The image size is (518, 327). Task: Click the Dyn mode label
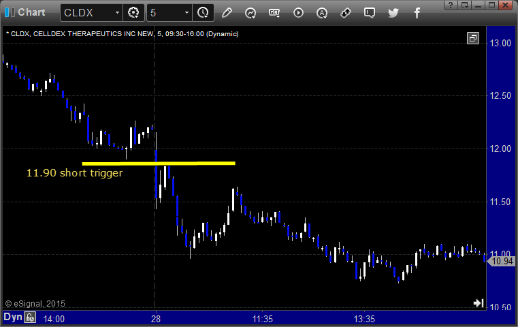pyautogui.click(x=13, y=317)
